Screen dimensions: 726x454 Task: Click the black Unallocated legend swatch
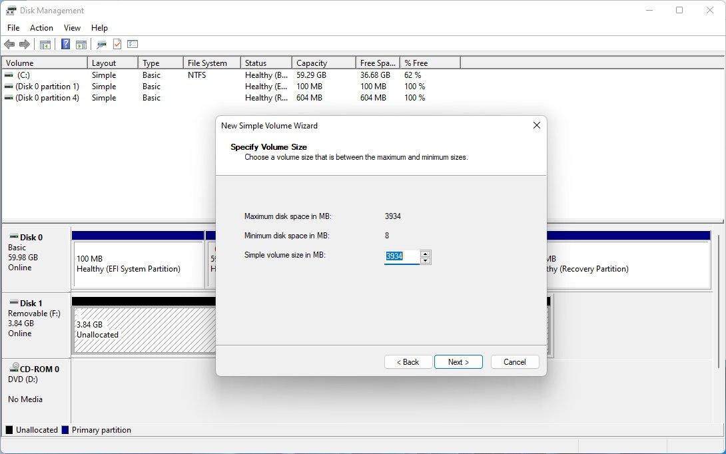coord(9,430)
